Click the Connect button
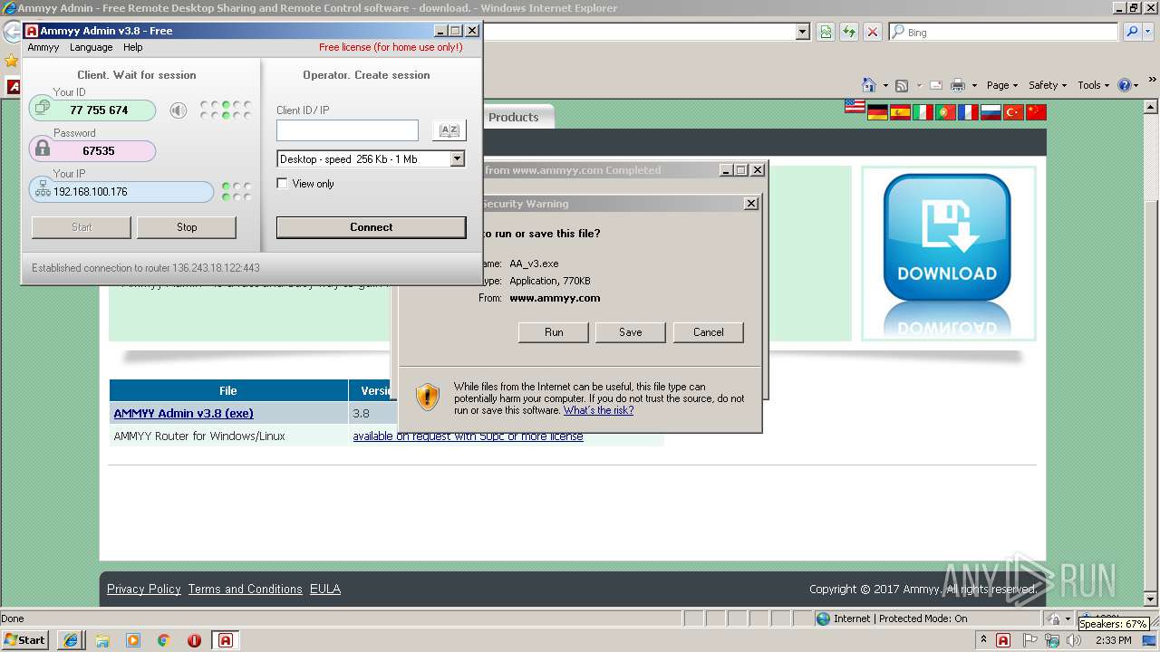Viewport: 1160px width, 652px height. click(371, 227)
